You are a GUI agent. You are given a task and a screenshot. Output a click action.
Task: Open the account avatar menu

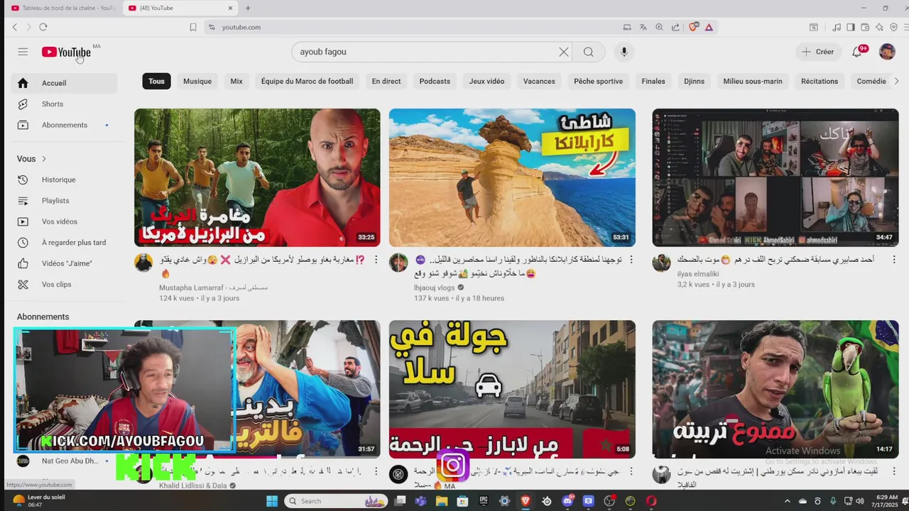(x=887, y=52)
